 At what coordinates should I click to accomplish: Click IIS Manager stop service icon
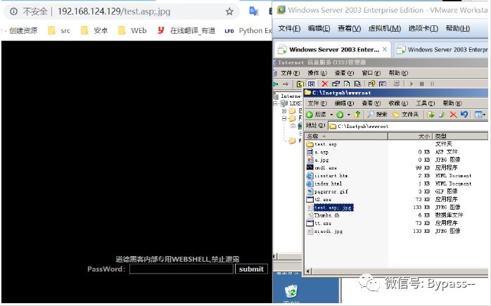(x=422, y=84)
